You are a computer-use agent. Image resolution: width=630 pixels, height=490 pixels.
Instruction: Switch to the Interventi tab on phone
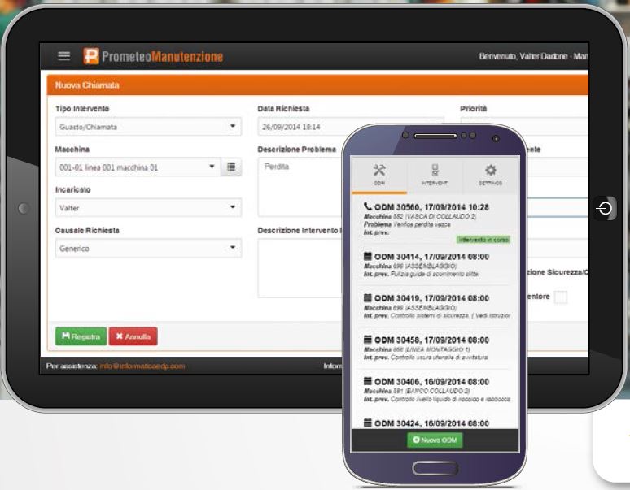click(x=435, y=175)
